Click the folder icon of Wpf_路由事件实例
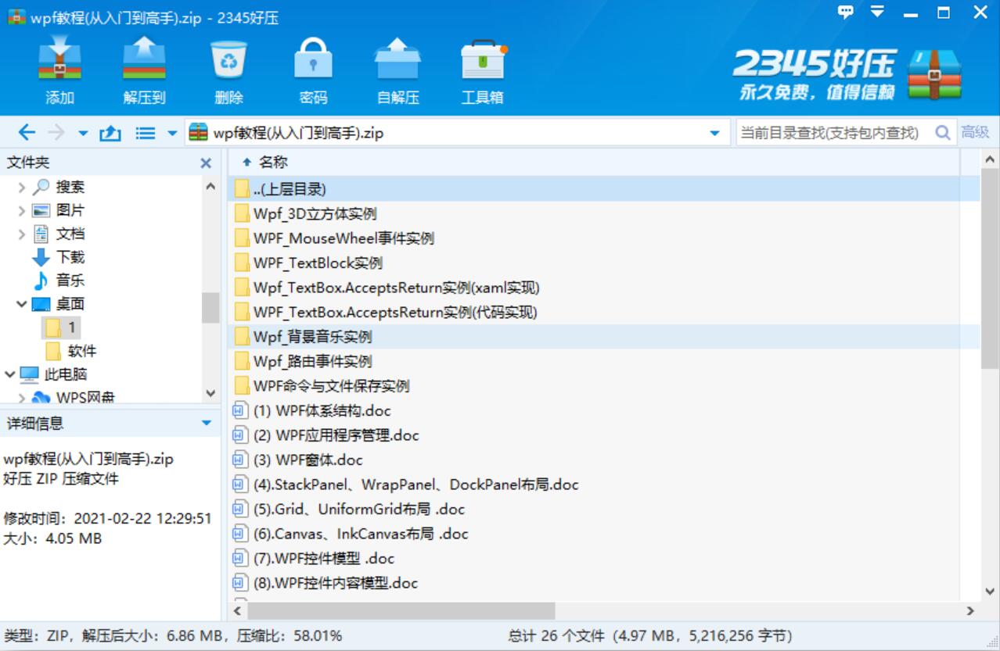1000x651 pixels. point(242,362)
